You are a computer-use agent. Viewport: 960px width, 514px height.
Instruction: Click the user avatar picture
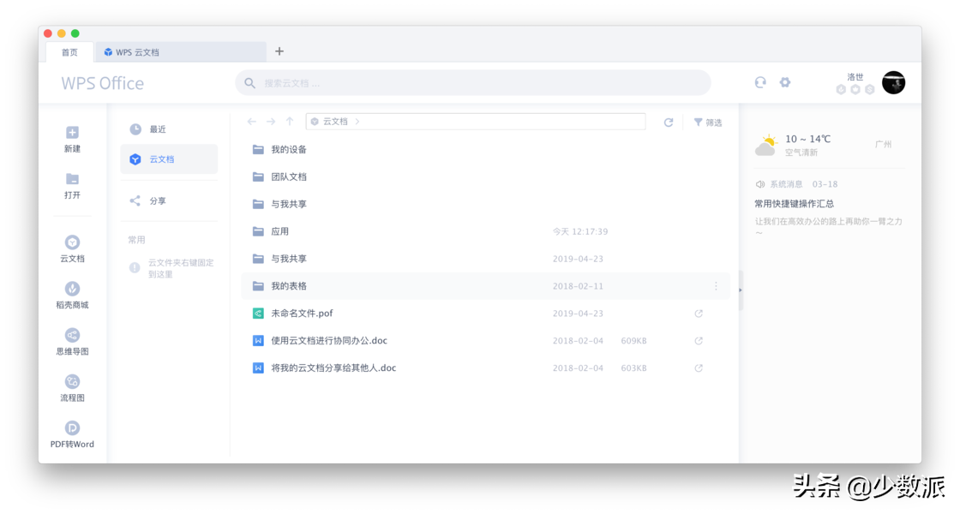click(x=893, y=82)
